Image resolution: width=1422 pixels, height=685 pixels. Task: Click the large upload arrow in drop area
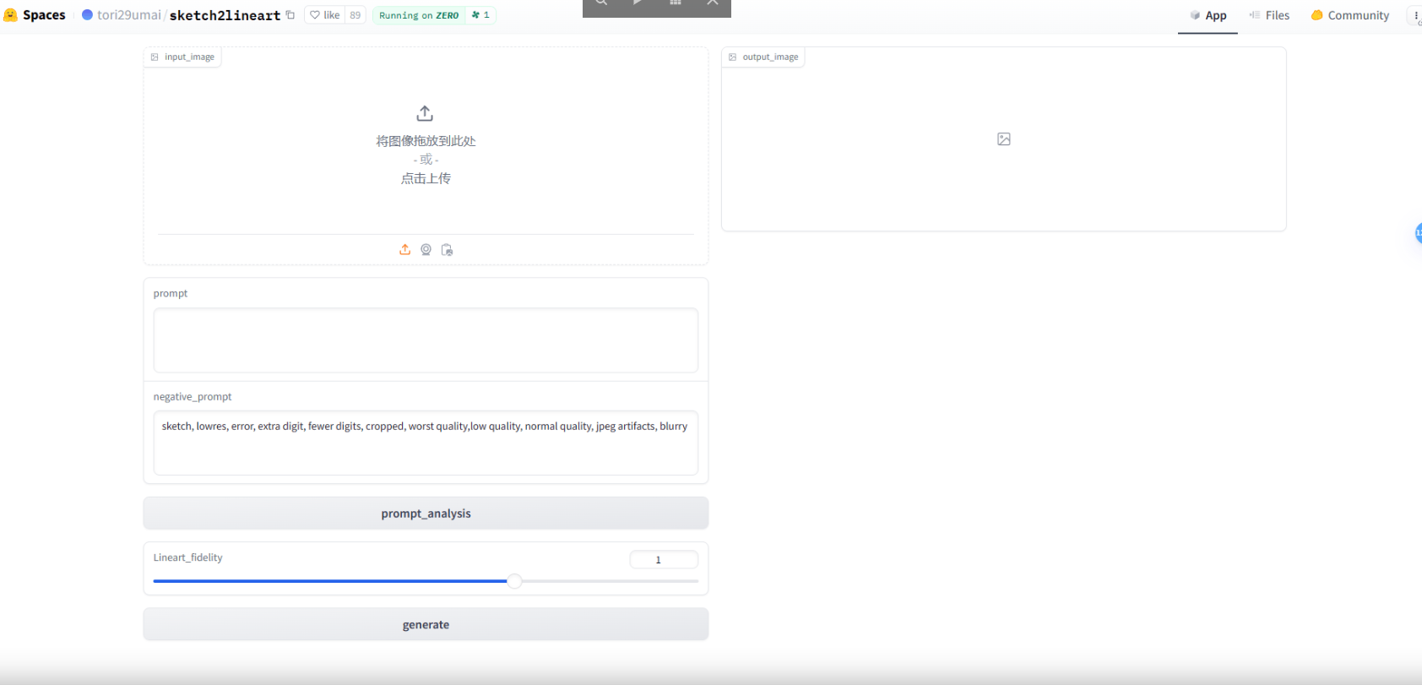point(425,113)
